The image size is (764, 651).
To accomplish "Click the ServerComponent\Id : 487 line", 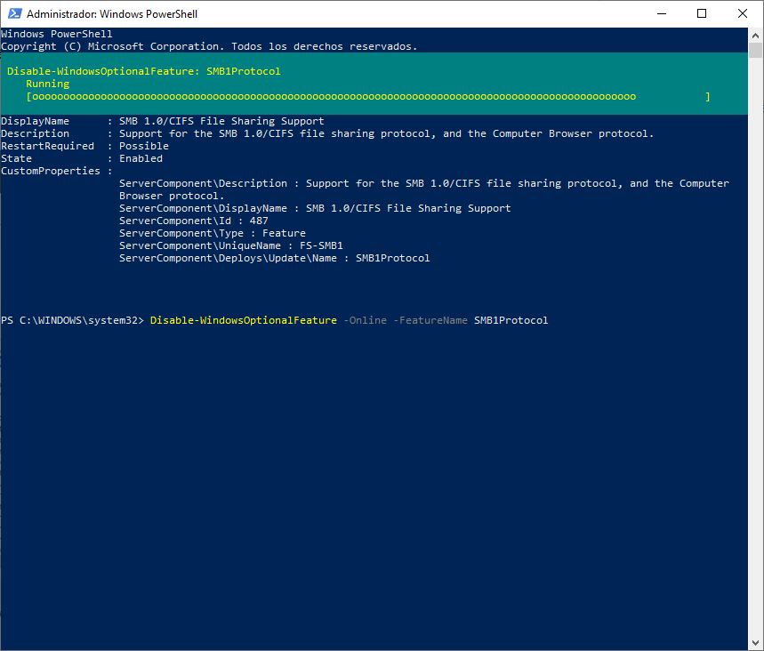I will [194, 220].
